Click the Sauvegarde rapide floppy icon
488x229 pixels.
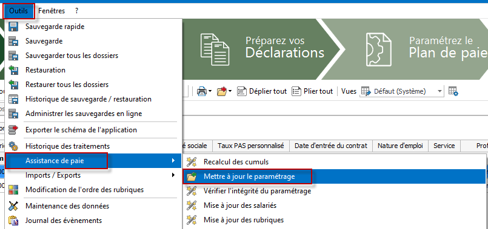[13, 27]
